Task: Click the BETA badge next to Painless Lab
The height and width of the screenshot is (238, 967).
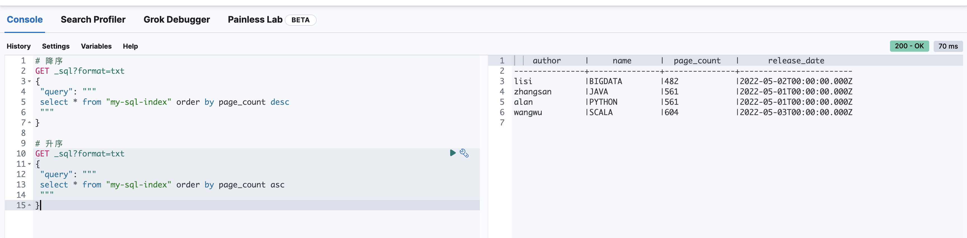Action: click(301, 20)
